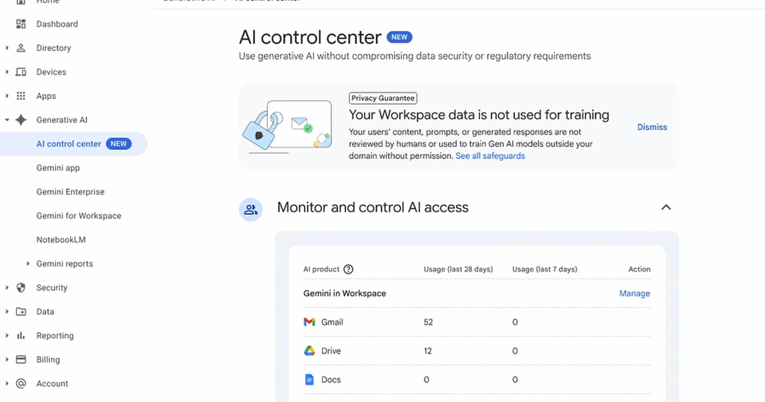Open the See all safeguards link

[490, 156]
